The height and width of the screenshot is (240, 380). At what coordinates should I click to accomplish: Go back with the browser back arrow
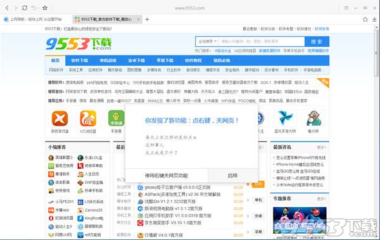(7, 8)
